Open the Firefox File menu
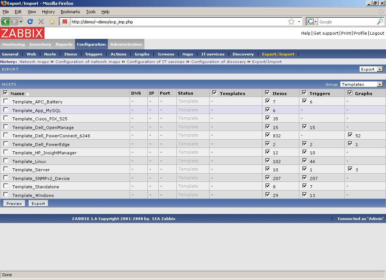The height and width of the screenshot is (280, 386). pyautogui.click(x=6, y=12)
